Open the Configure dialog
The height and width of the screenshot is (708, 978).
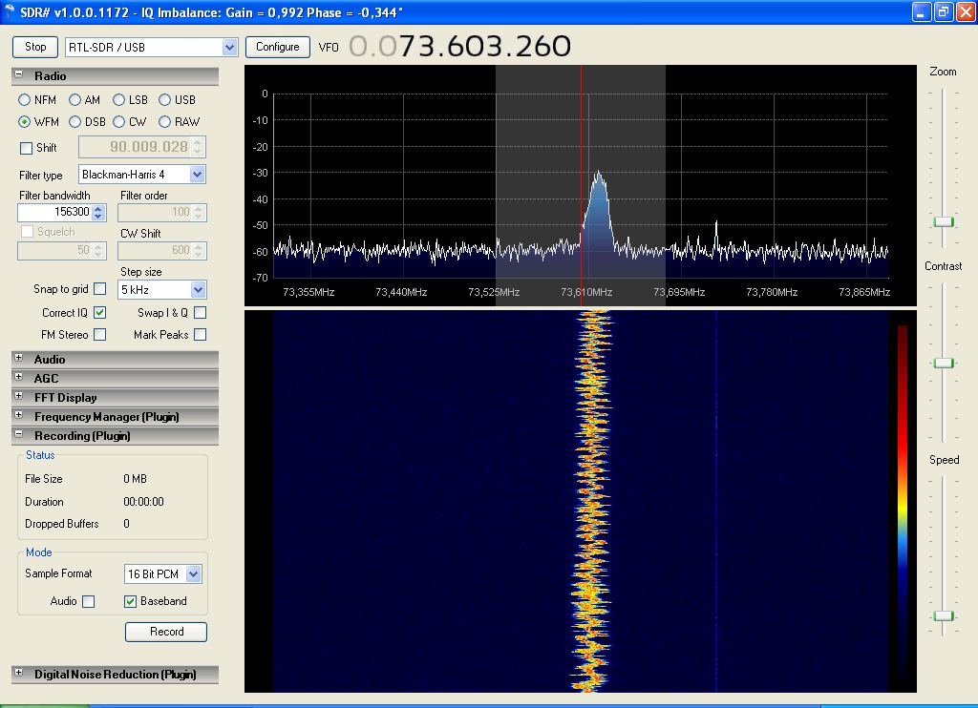coord(277,46)
